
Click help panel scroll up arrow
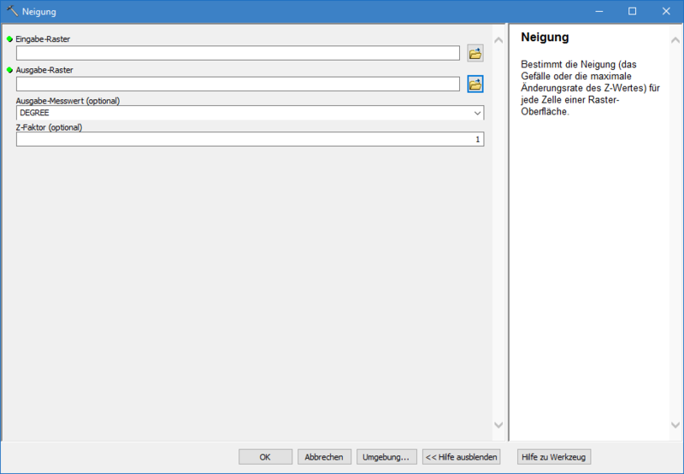click(675, 39)
